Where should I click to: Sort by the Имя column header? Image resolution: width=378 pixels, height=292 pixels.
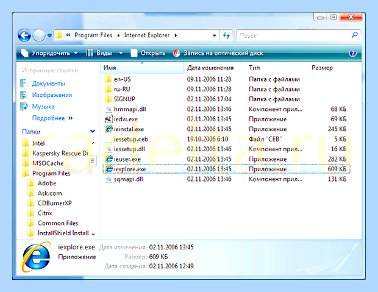pyautogui.click(x=142, y=68)
